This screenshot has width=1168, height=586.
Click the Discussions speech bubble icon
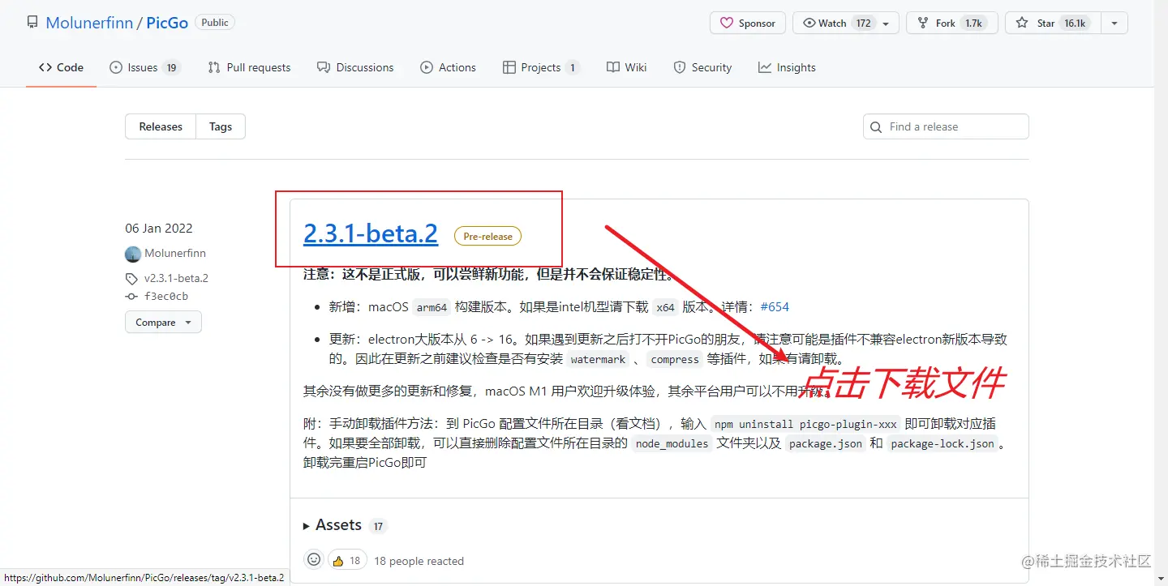coord(324,67)
